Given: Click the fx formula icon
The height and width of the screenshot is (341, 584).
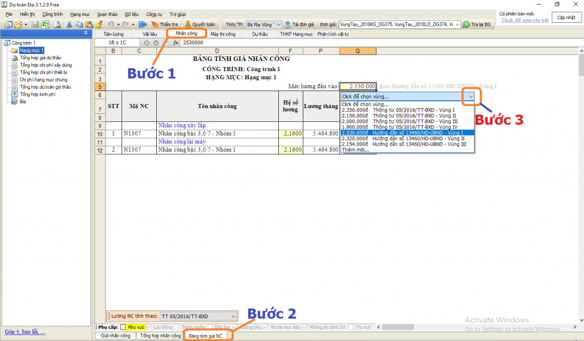Looking at the screenshot, I should coord(176,43).
